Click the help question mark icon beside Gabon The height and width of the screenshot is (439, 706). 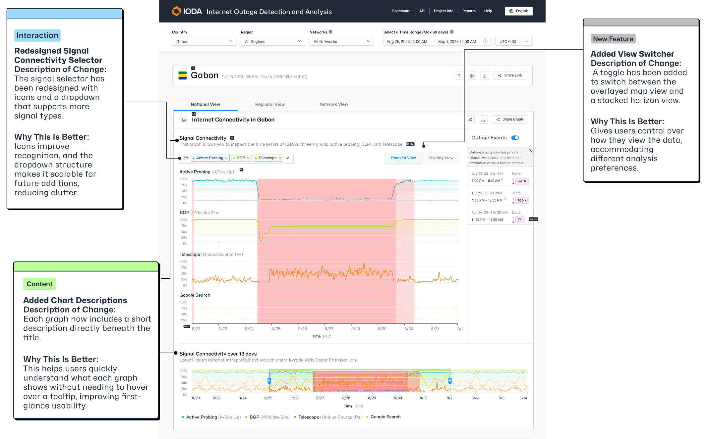click(x=459, y=76)
